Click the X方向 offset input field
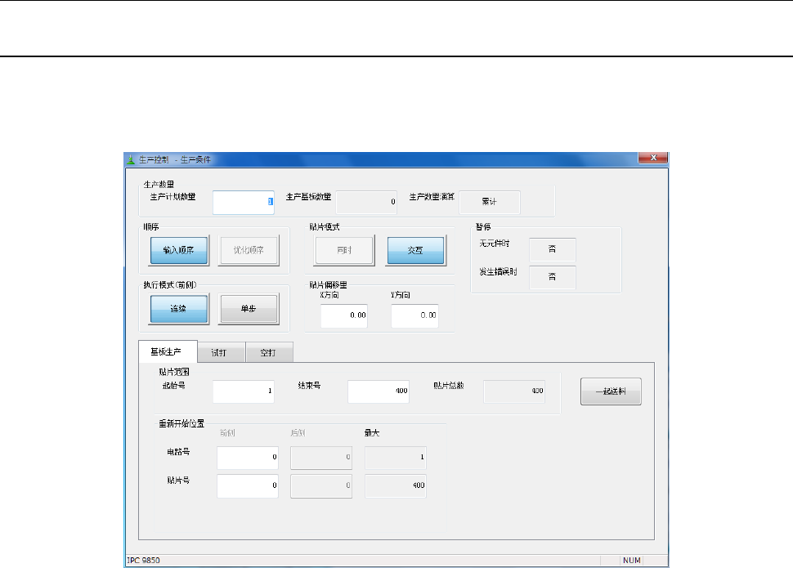Image resolution: width=793 pixels, height=568 pixels. click(344, 315)
